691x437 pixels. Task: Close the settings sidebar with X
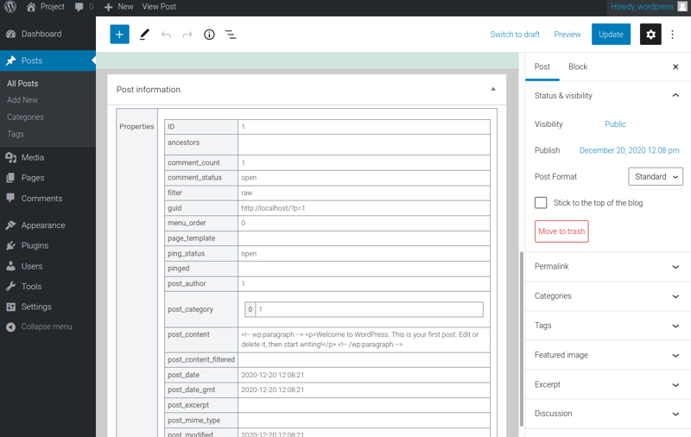pyautogui.click(x=675, y=66)
